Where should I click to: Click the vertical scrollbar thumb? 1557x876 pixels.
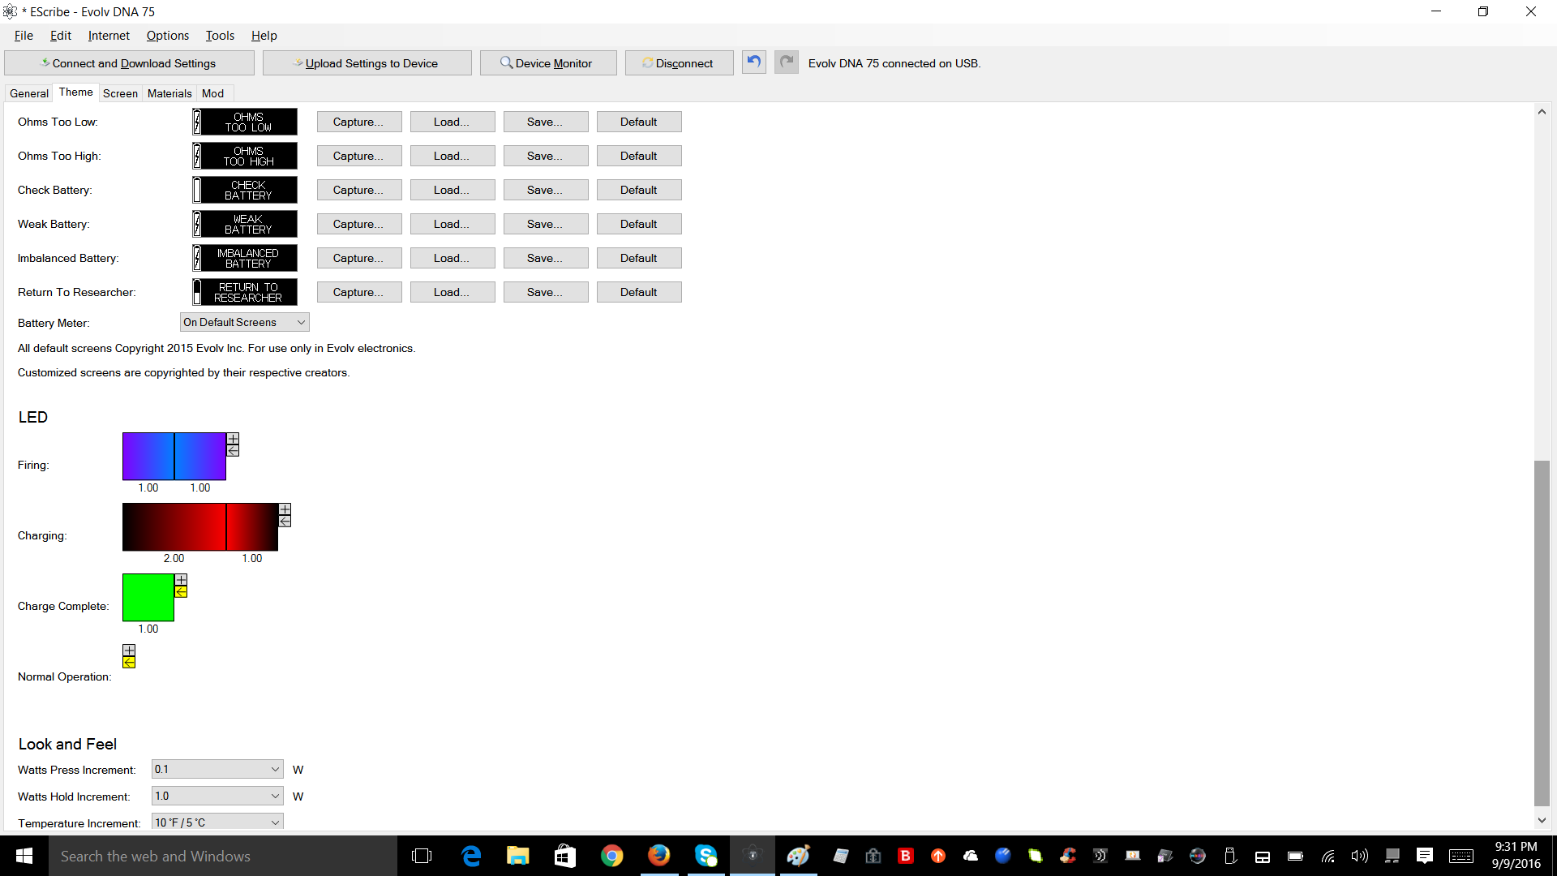pos(1542,633)
